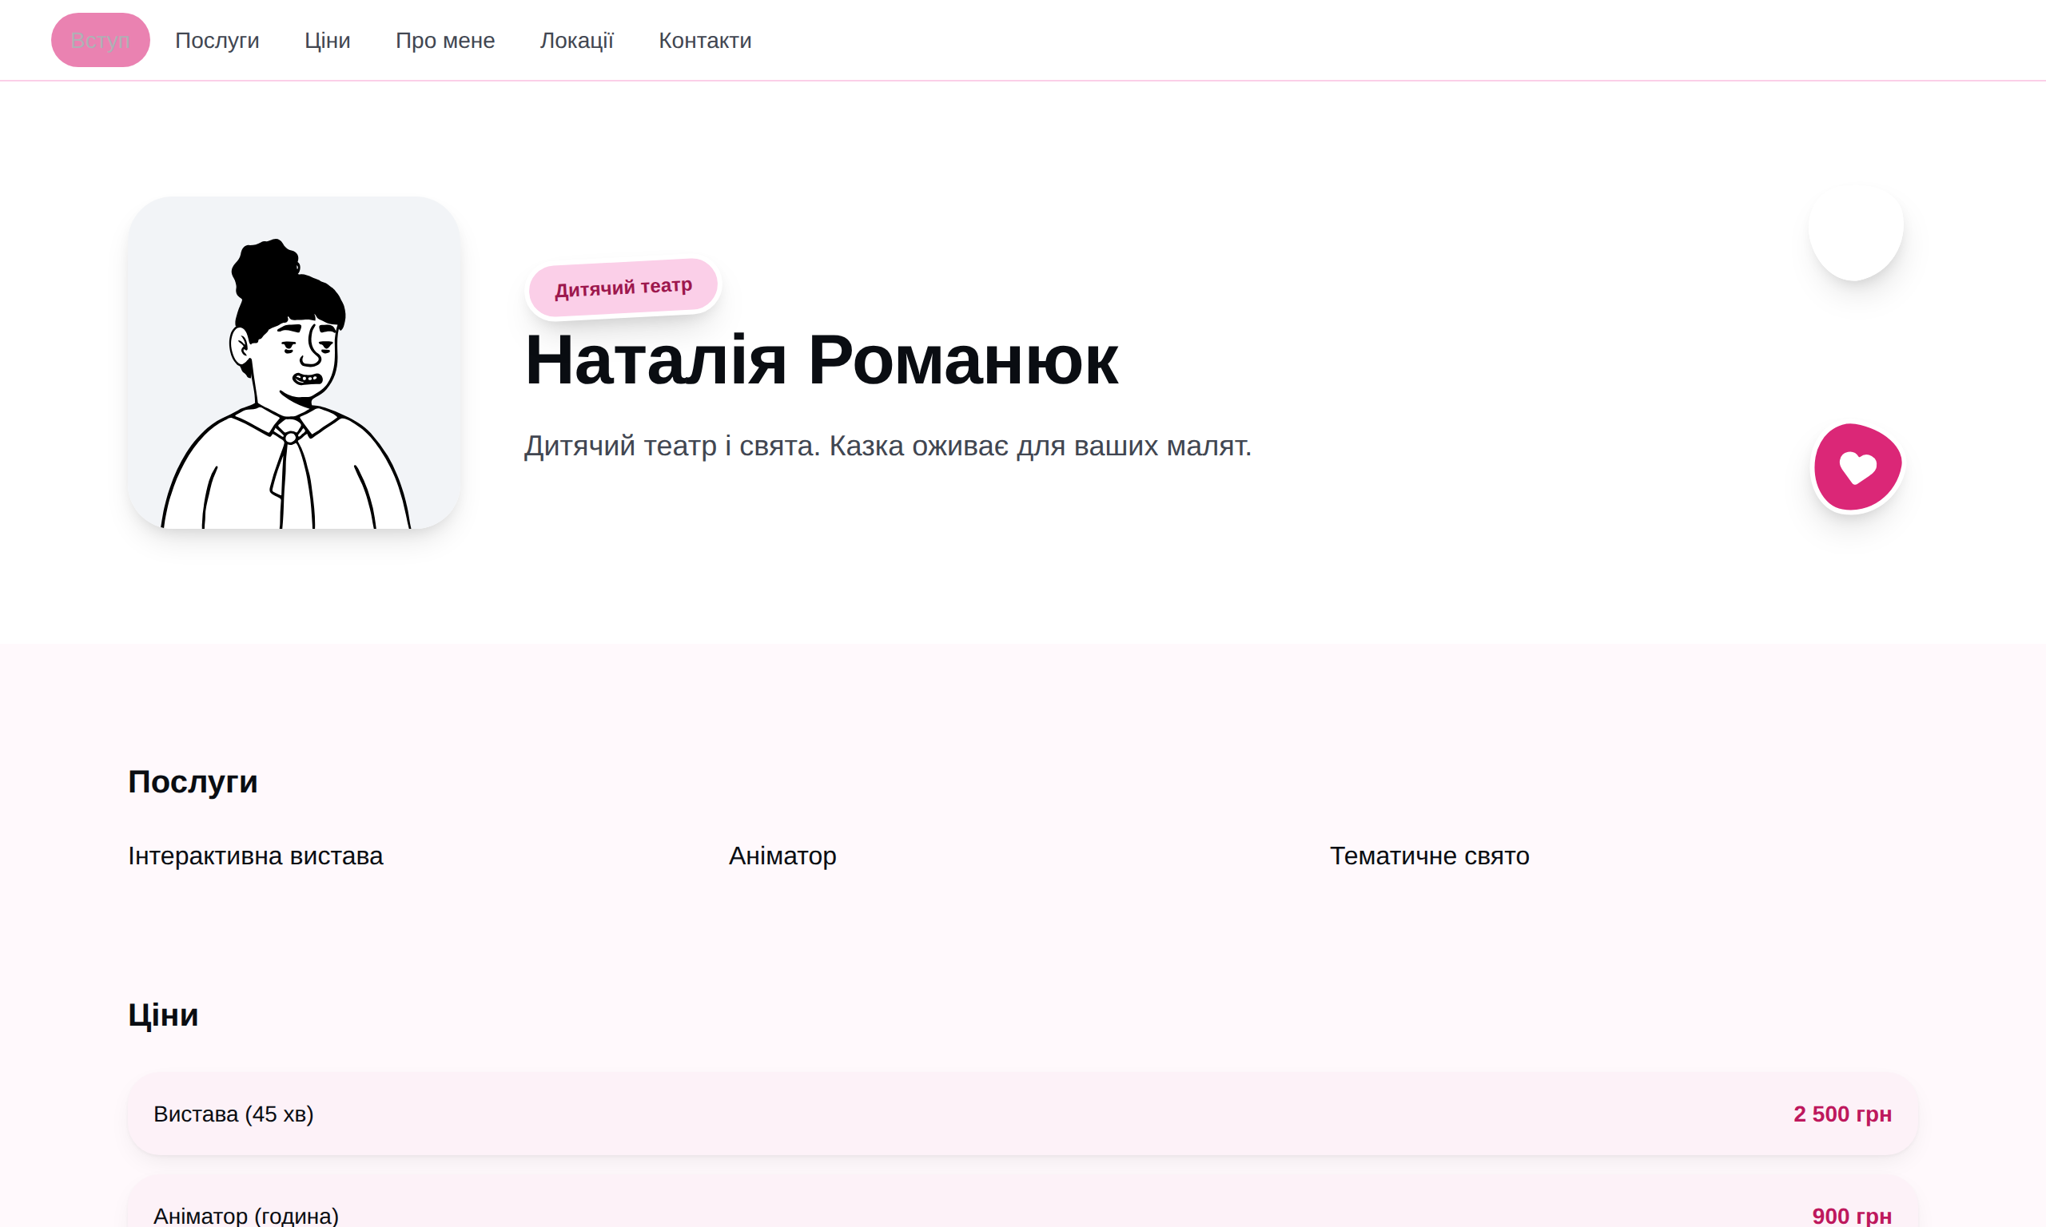The height and width of the screenshot is (1227, 2046).
Task: Select the Аніматор service item
Action: pyautogui.click(x=782, y=856)
